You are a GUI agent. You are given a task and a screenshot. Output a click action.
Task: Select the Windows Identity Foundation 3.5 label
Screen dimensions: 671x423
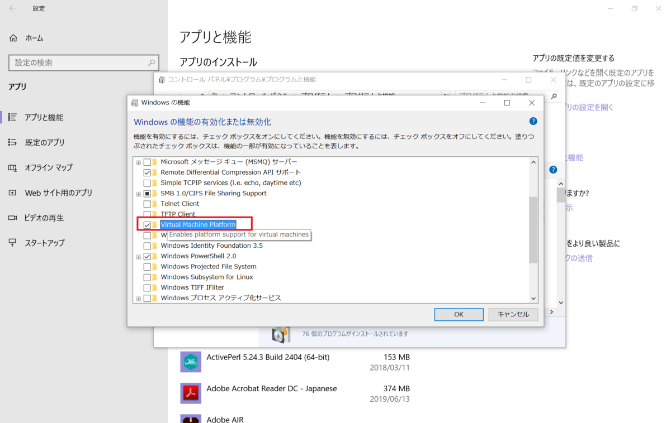[x=211, y=246]
